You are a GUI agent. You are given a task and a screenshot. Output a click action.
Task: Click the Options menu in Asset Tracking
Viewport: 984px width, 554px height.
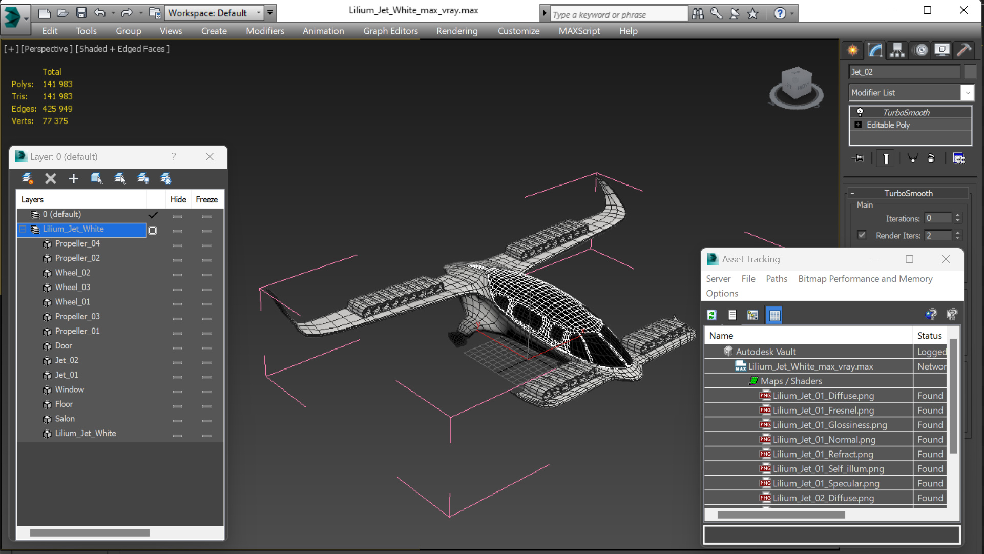(722, 293)
